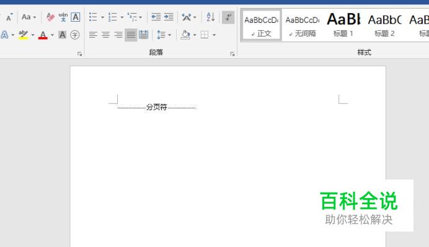The image size is (429, 247).
Task: Toggle show/hide paragraph marks button
Action: pyautogui.click(x=228, y=17)
